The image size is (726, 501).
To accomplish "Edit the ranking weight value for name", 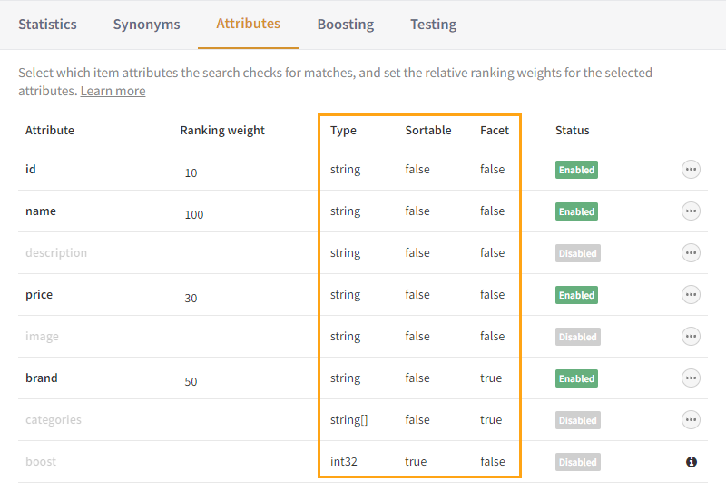I will pyautogui.click(x=194, y=215).
